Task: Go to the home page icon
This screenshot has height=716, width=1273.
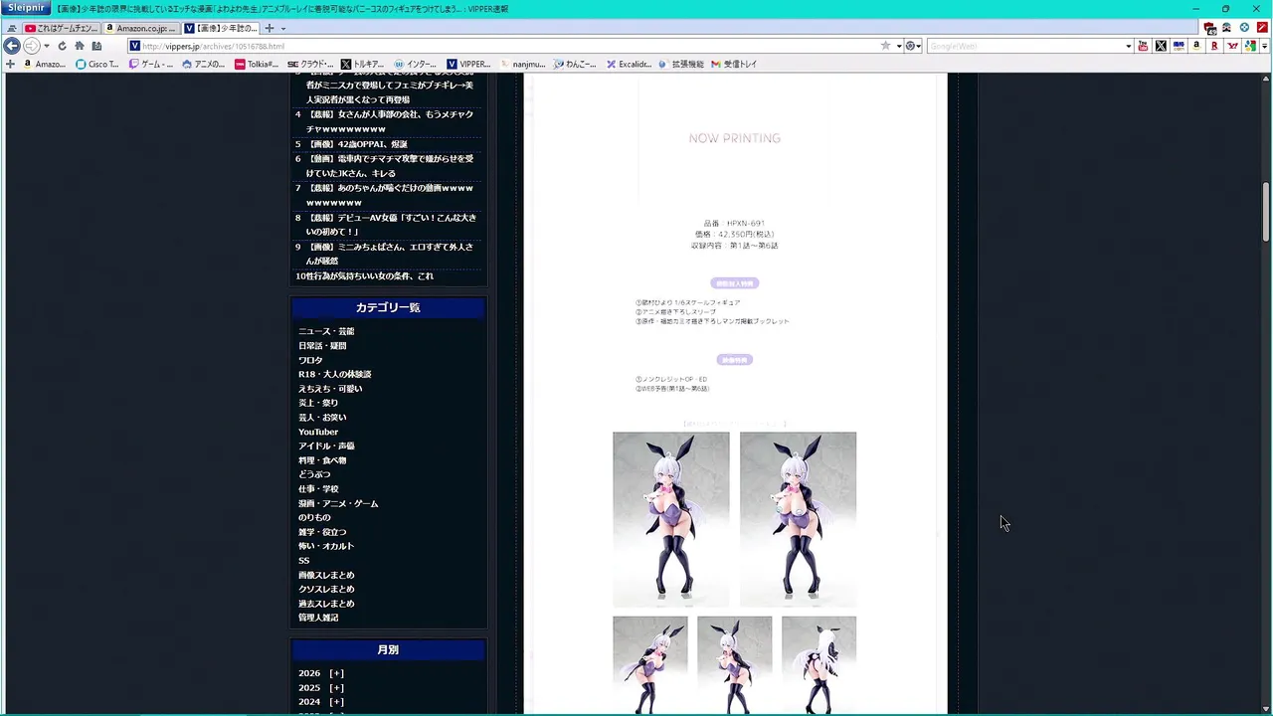Action: (80, 46)
